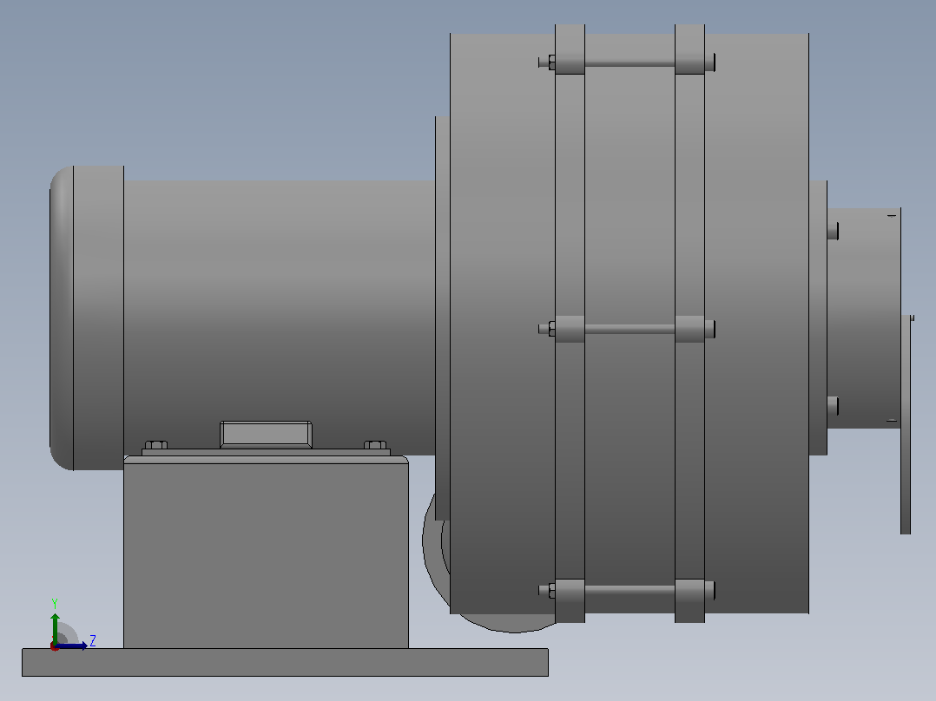The image size is (936, 701).
Task: Select the left hex bolt on motor mounting plate
Action: click(155, 445)
